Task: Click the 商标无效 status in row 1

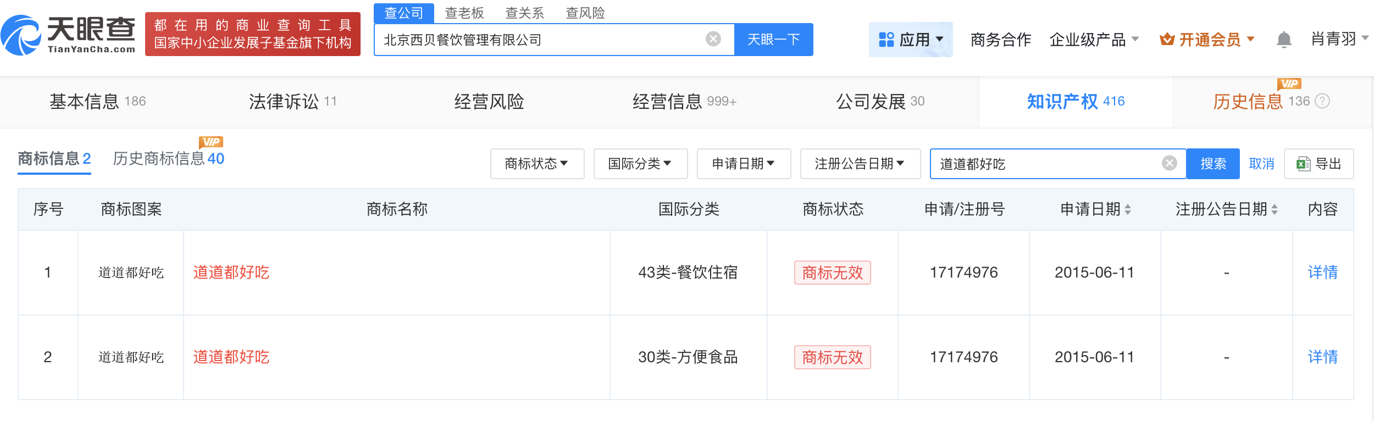Action: click(x=832, y=273)
